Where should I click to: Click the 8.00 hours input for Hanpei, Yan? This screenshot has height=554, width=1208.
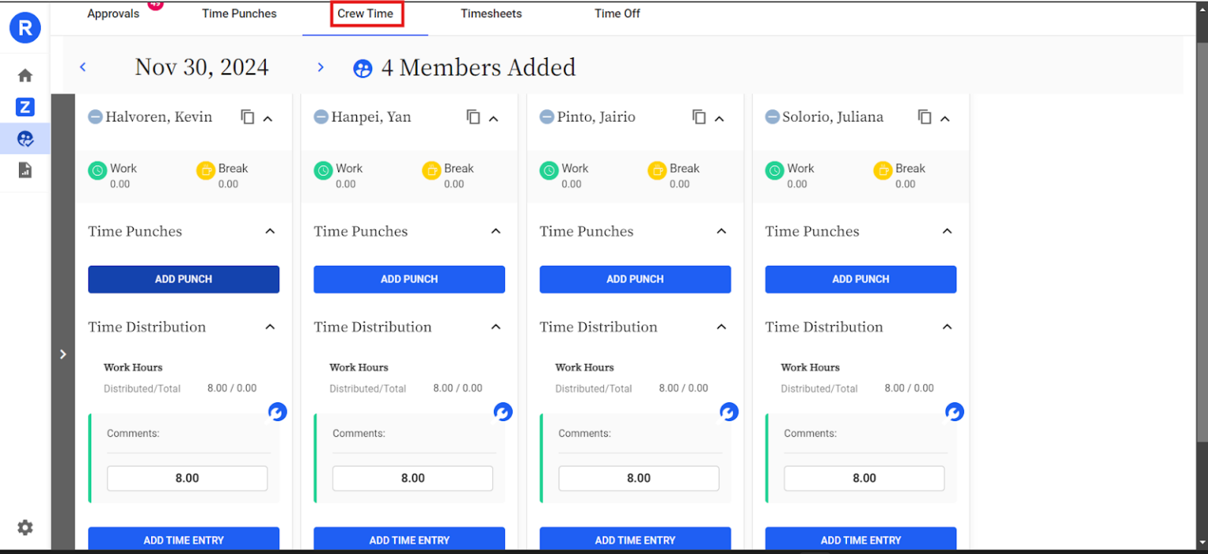(413, 478)
